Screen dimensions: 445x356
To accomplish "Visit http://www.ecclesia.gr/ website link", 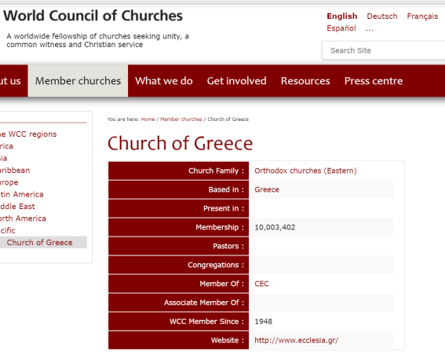I will [x=297, y=340].
